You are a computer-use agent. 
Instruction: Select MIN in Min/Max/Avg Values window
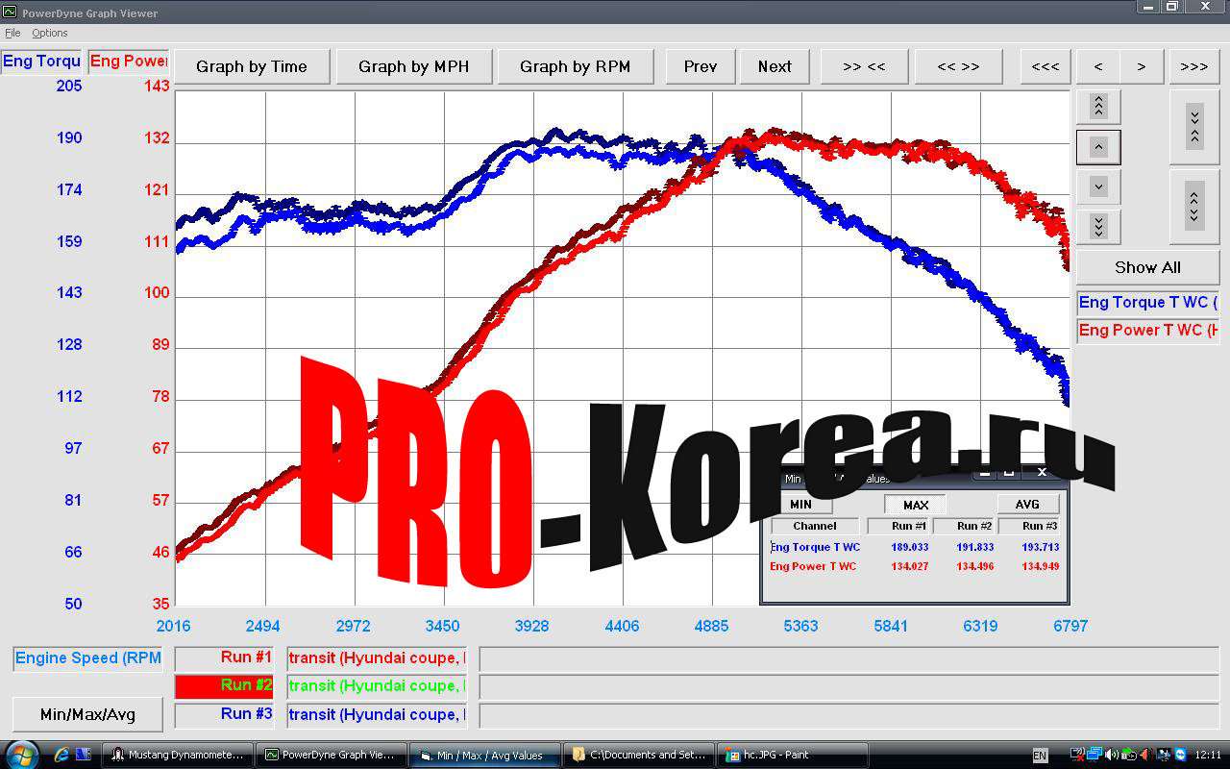click(800, 504)
